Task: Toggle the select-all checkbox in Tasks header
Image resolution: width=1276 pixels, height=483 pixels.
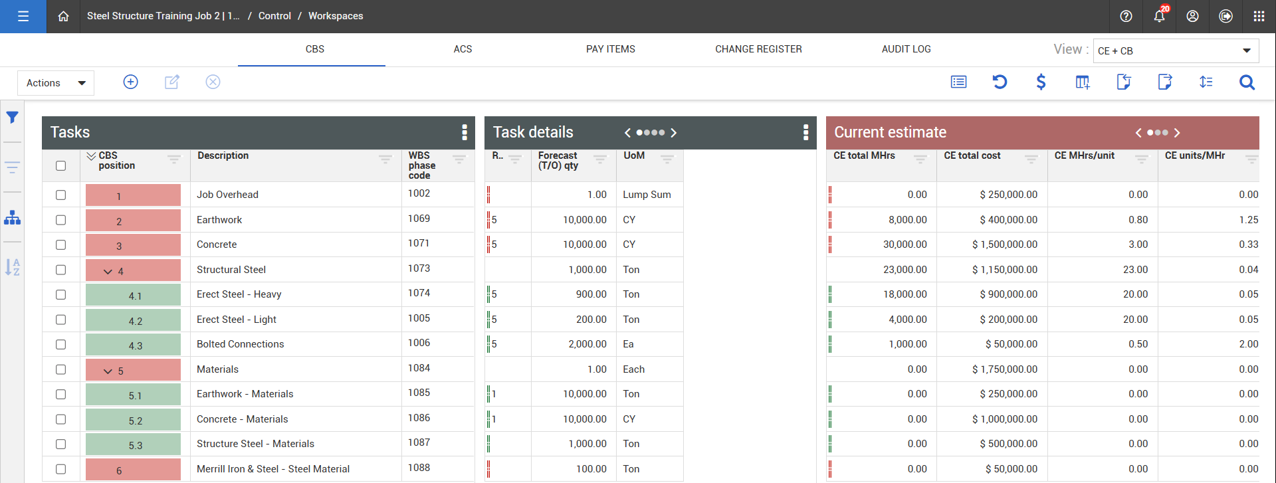Action: [61, 165]
